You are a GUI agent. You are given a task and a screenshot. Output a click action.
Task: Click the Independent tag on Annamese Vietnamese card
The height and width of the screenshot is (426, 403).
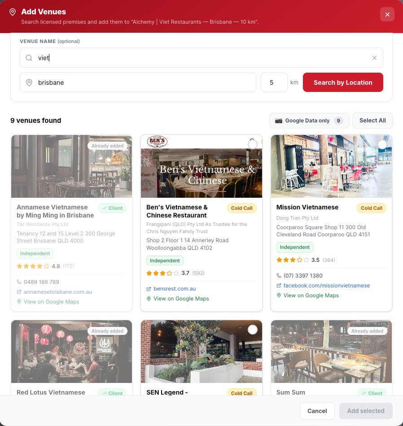click(35, 253)
